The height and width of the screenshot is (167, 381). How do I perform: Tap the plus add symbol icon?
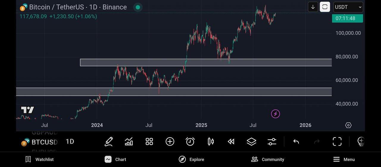click(170, 141)
